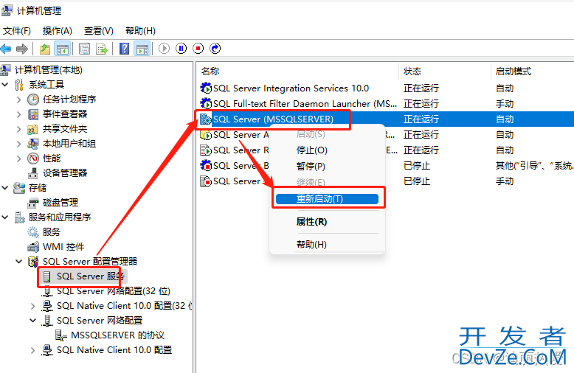Select SQL Server 网络配置(32 位) item
574x373 pixels.
pos(114,291)
